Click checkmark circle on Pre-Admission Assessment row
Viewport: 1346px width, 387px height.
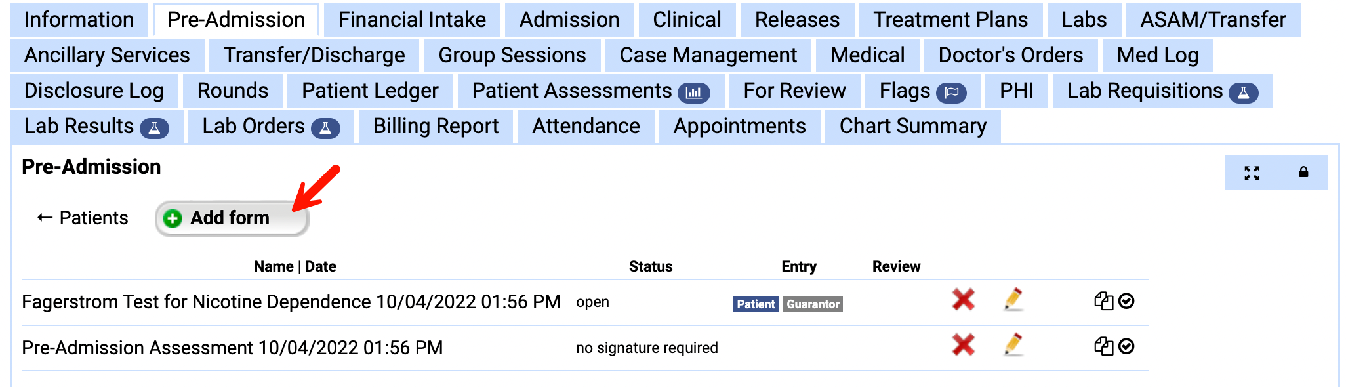(x=1126, y=346)
